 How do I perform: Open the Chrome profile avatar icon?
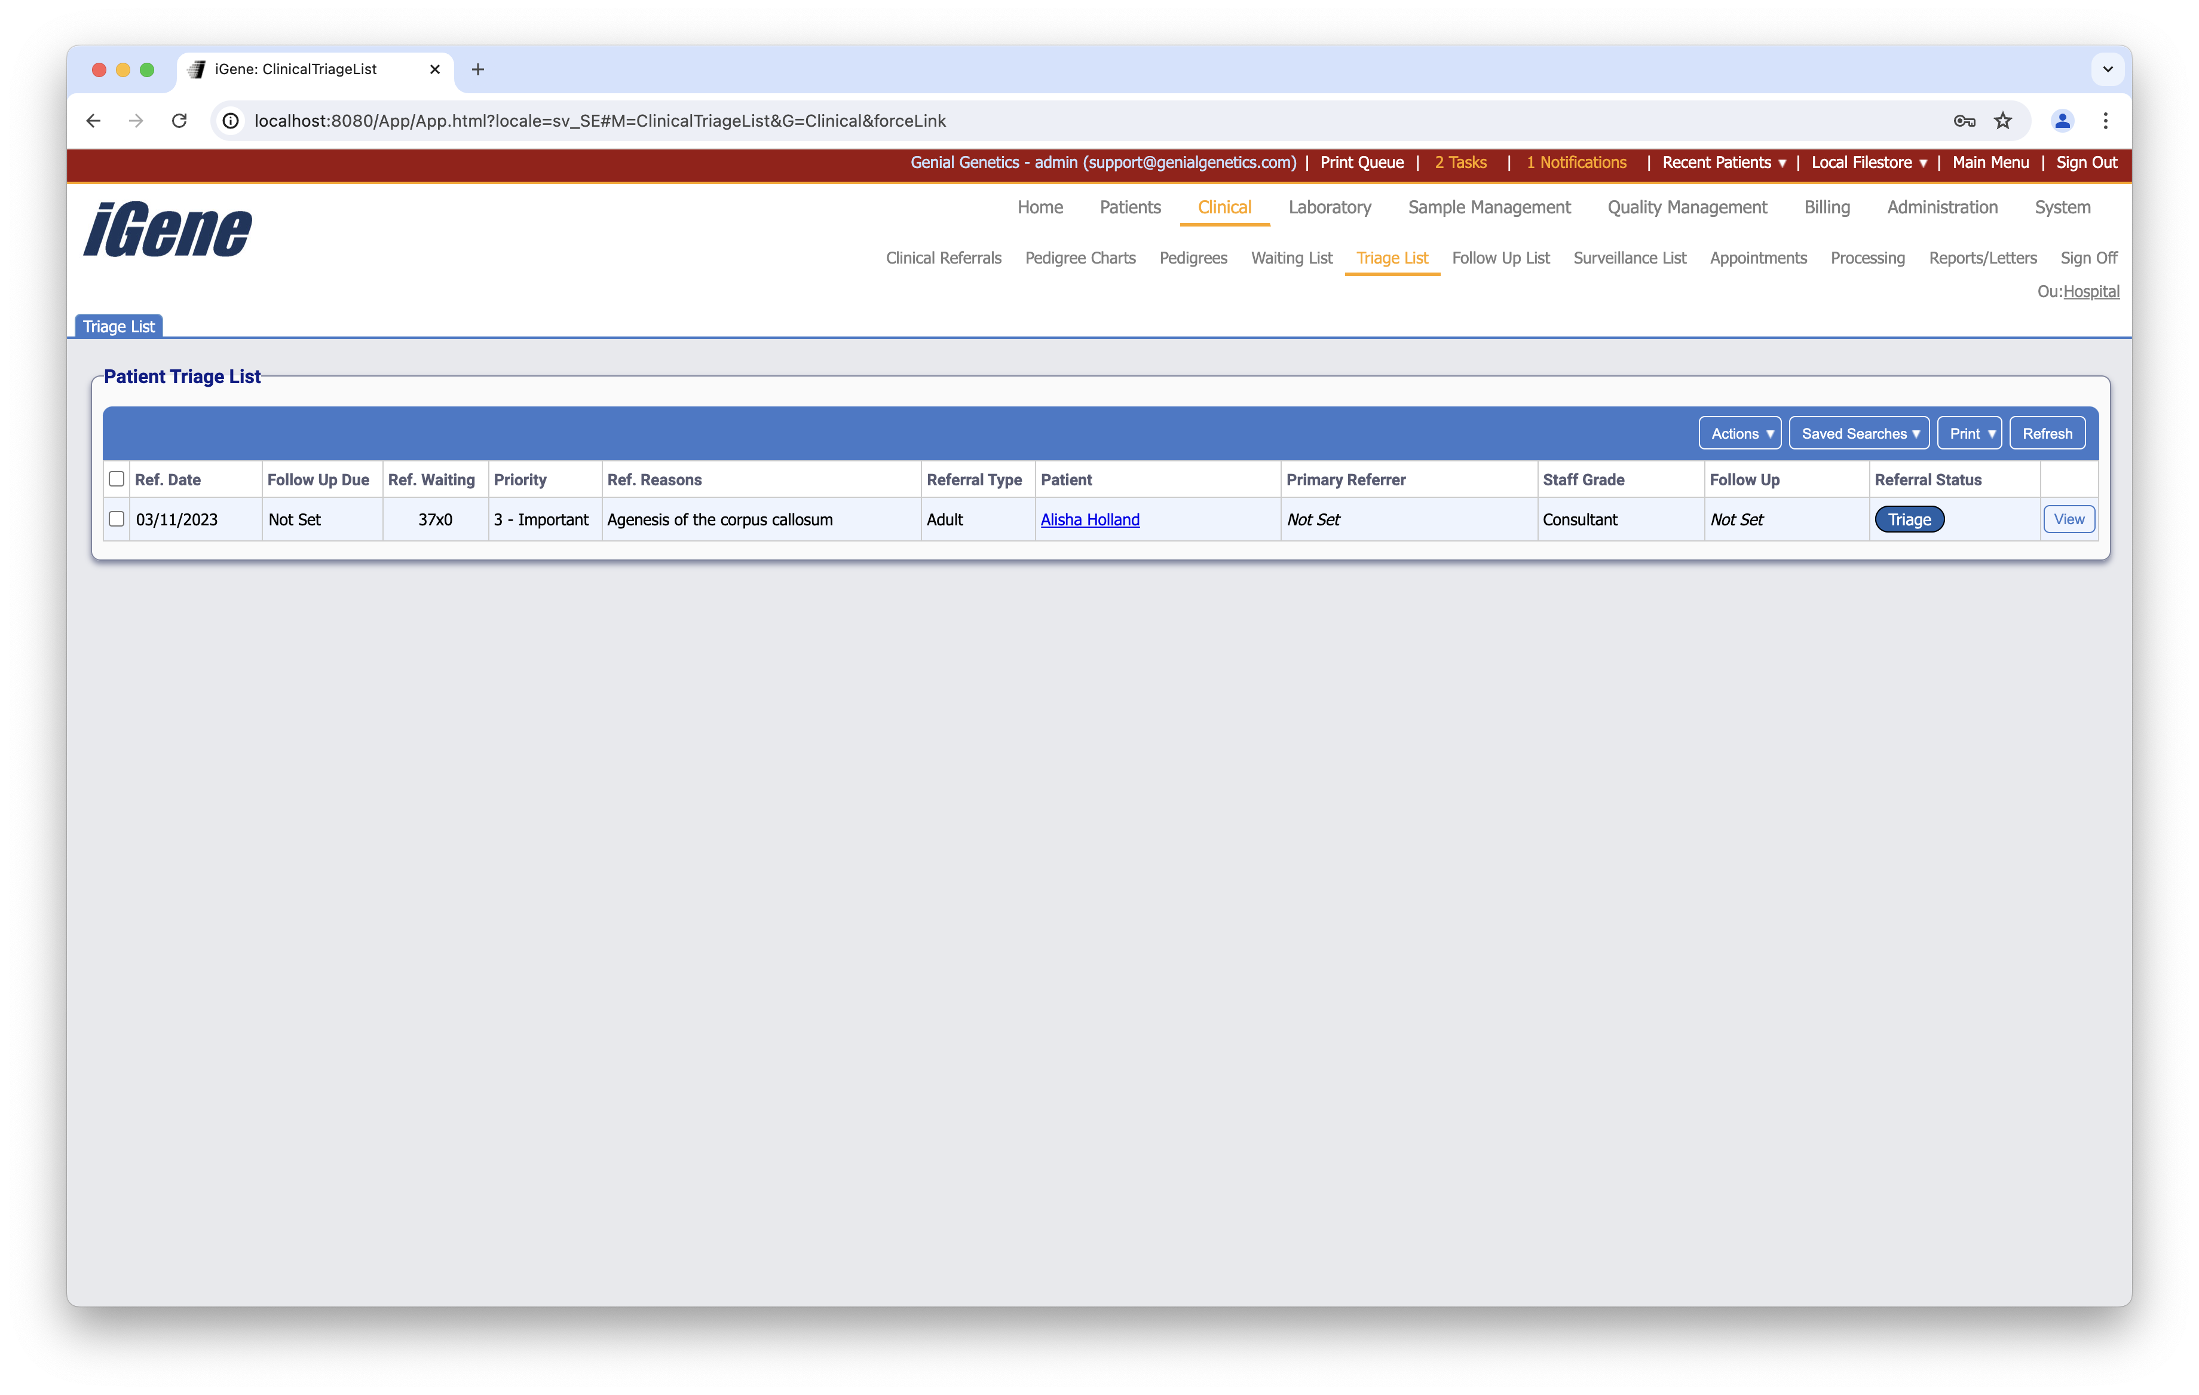point(2062,121)
